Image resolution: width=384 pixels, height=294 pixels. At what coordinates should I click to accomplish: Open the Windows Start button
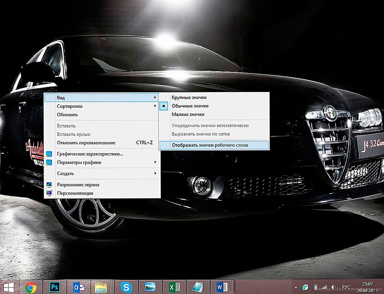pos(9,287)
